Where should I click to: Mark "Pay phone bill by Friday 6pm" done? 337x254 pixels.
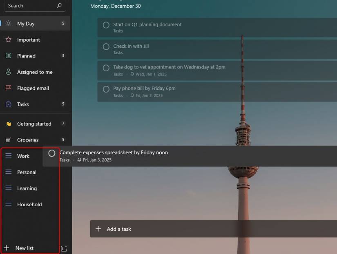tap(106, 90)
